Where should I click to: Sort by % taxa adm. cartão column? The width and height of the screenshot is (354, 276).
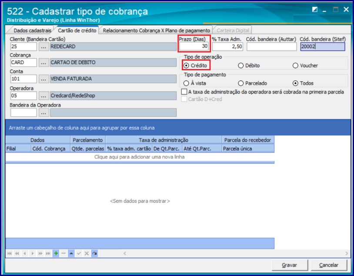(x=129, y=149)
